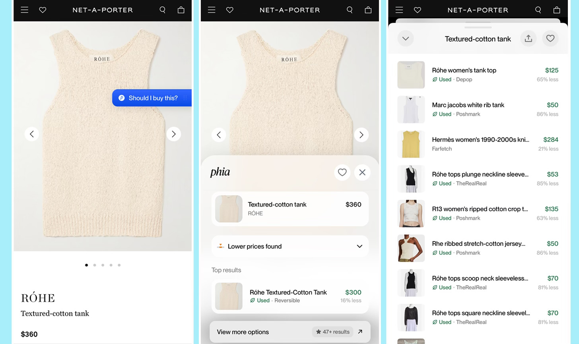579x344 pixels.
Task: Open the wishlist heart in the left screen header
Action: coord(43,10)
